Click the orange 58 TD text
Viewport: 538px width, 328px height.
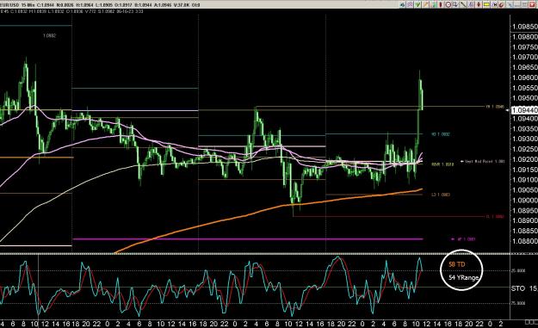[x=457, y=264]
